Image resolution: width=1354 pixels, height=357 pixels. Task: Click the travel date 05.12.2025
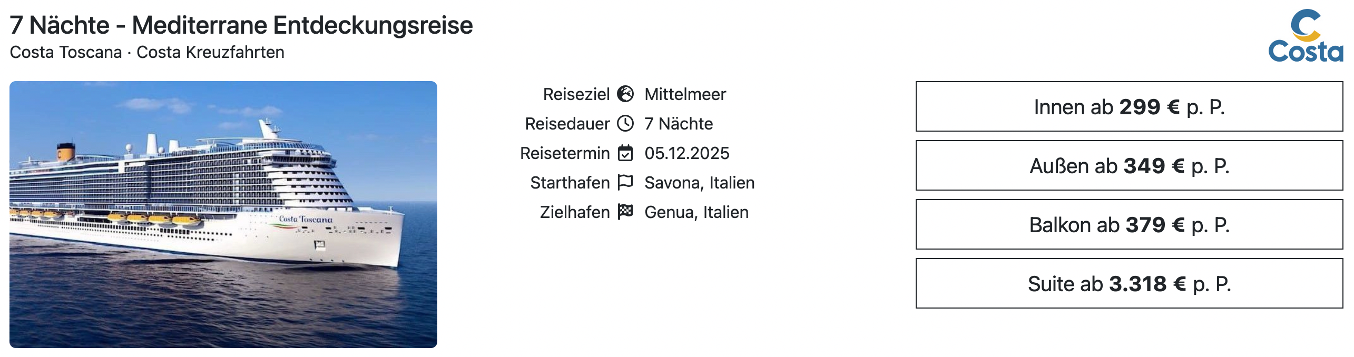click(687, 154)
